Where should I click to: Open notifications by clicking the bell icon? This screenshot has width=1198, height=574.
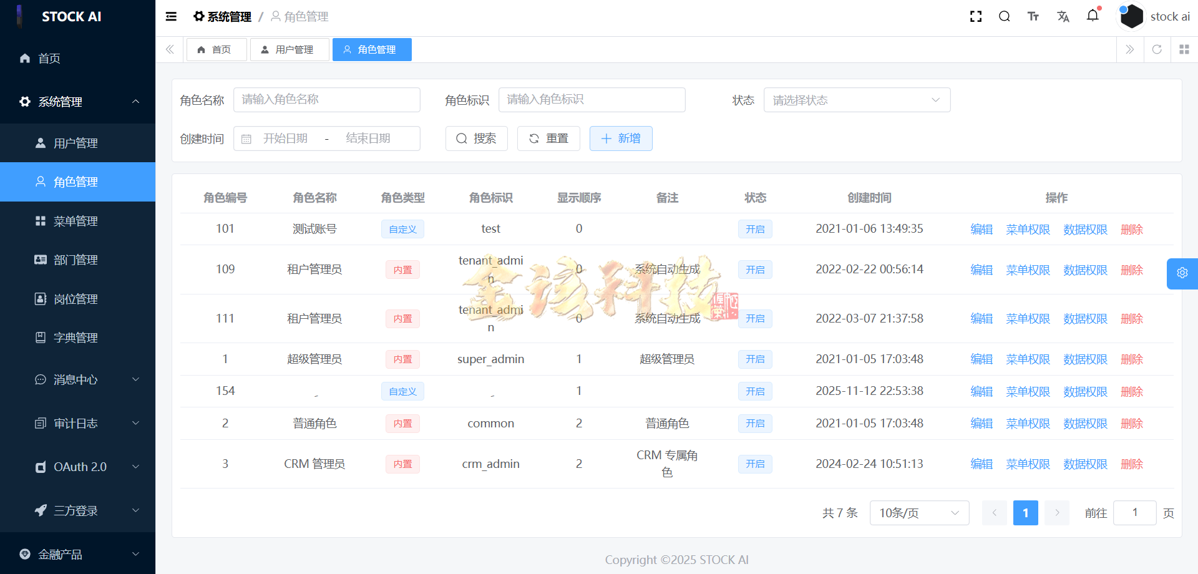[x=1093, y=16]
